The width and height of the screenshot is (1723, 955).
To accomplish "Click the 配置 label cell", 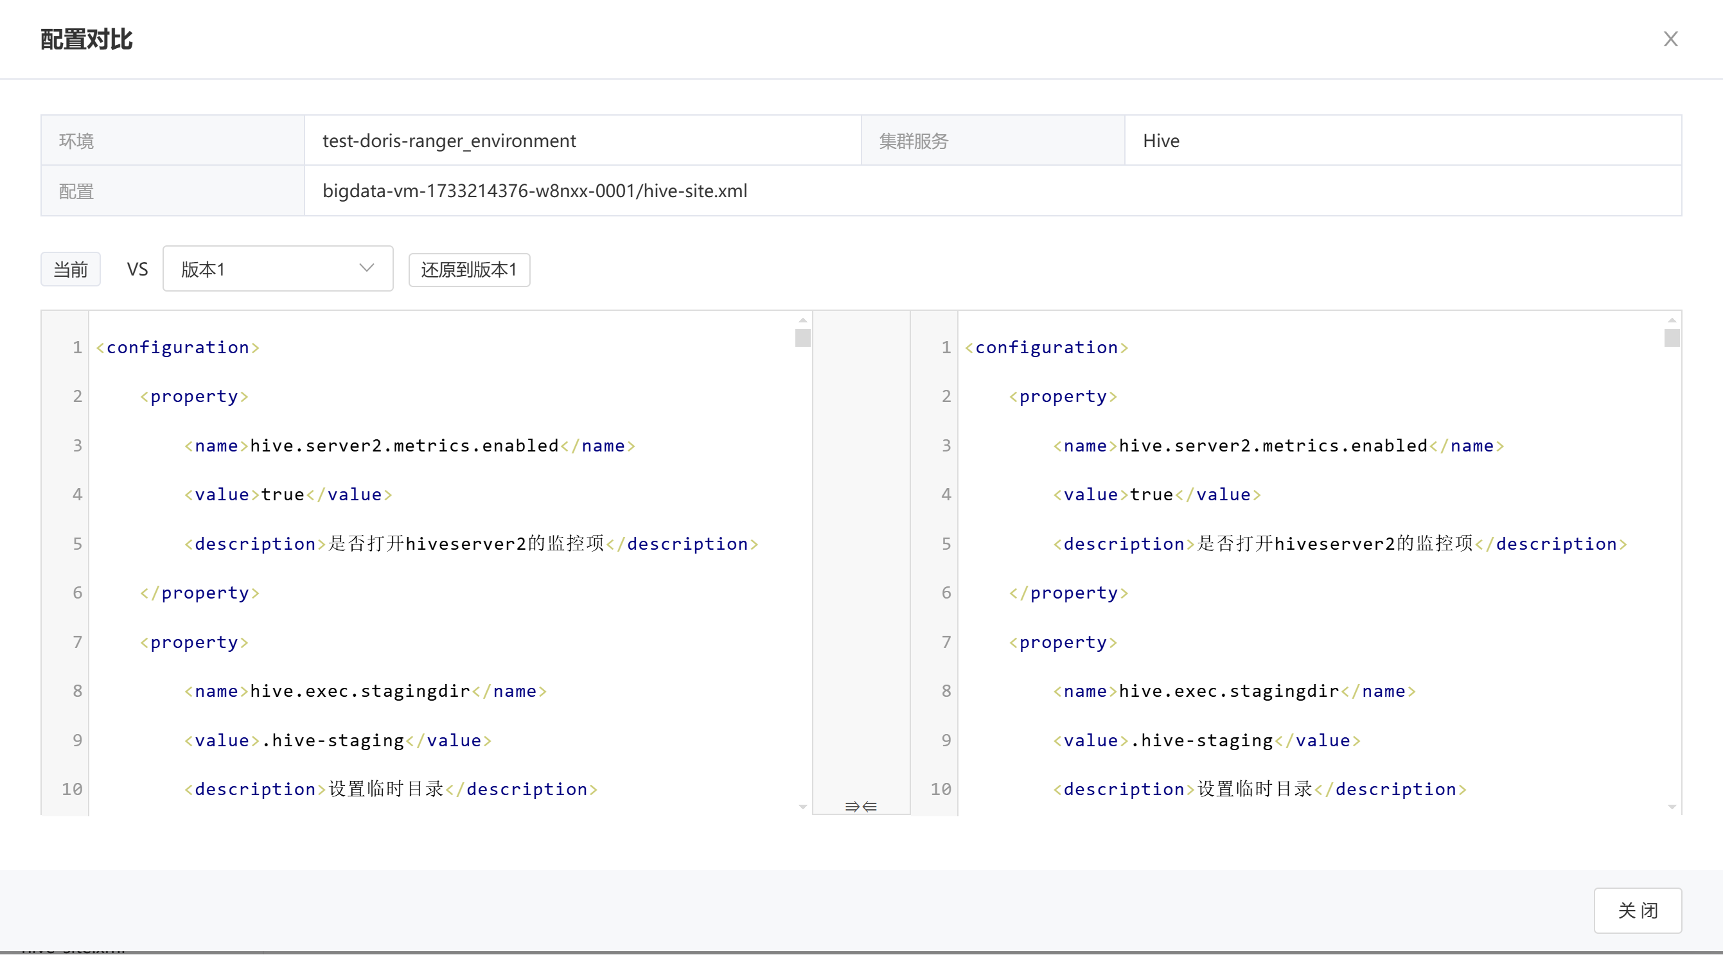I will pyautogui.click(x=173, y=191).
